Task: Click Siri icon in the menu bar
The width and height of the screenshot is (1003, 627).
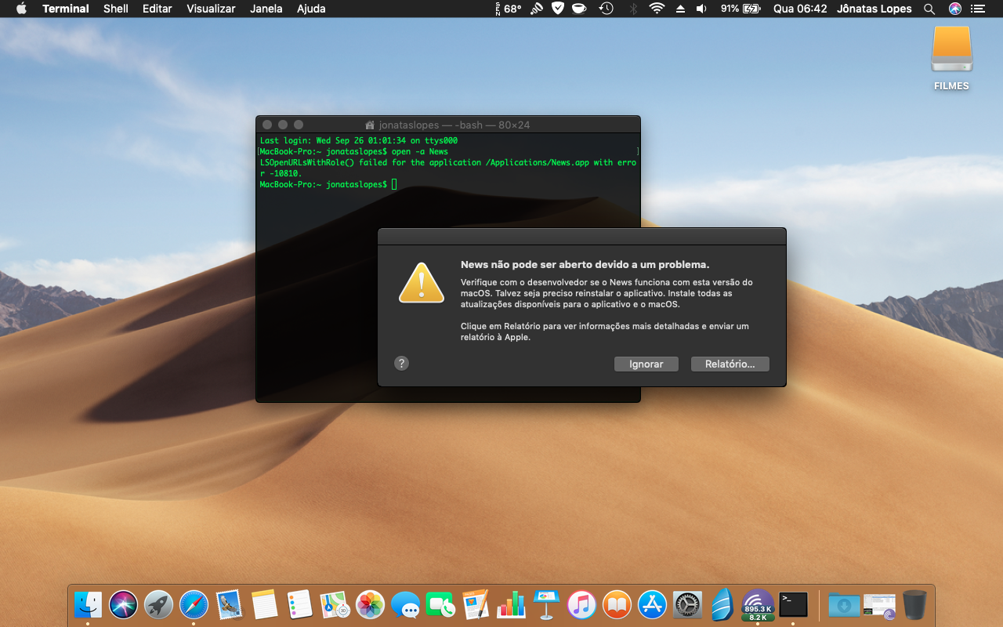Action: click(954, 9)
